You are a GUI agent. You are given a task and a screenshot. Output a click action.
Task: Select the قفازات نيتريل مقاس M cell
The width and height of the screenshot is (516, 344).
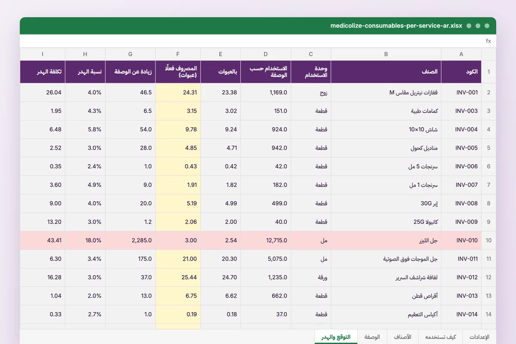coord(386,92)
